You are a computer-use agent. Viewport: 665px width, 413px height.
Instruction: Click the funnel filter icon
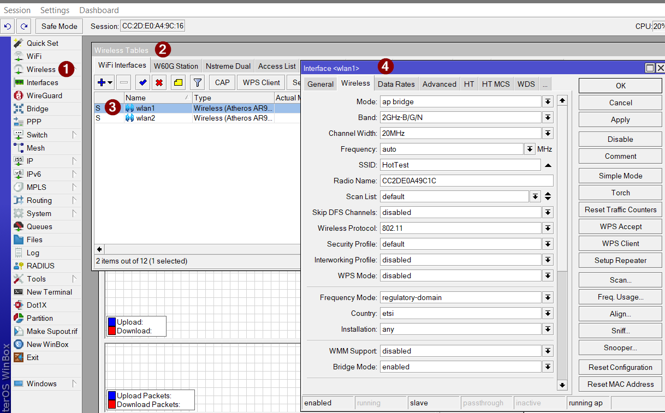[197, 83]
